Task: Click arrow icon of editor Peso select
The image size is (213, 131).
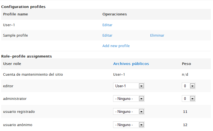Action: pos(192,86)
